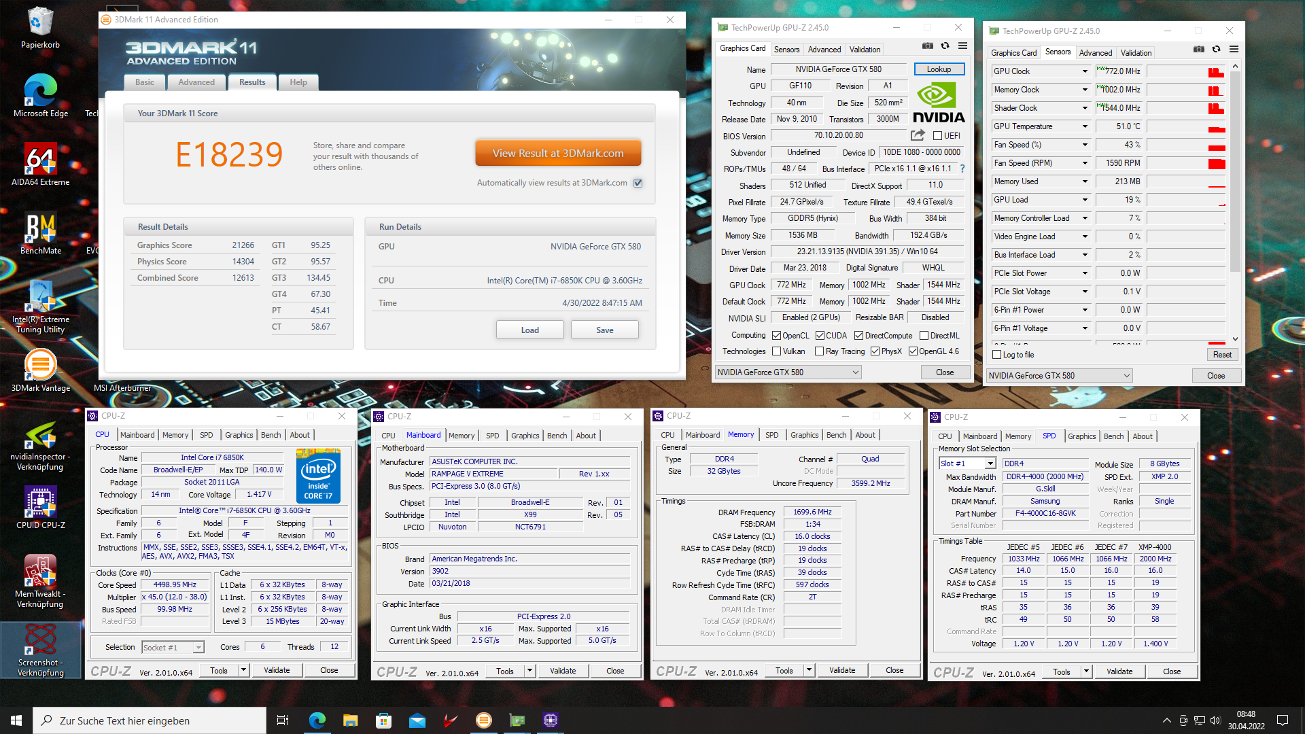The width and height of the screenshot is (1305, 734).
Task: Toggle the Ray Tracing checkbox
Action: coord(820,351)
